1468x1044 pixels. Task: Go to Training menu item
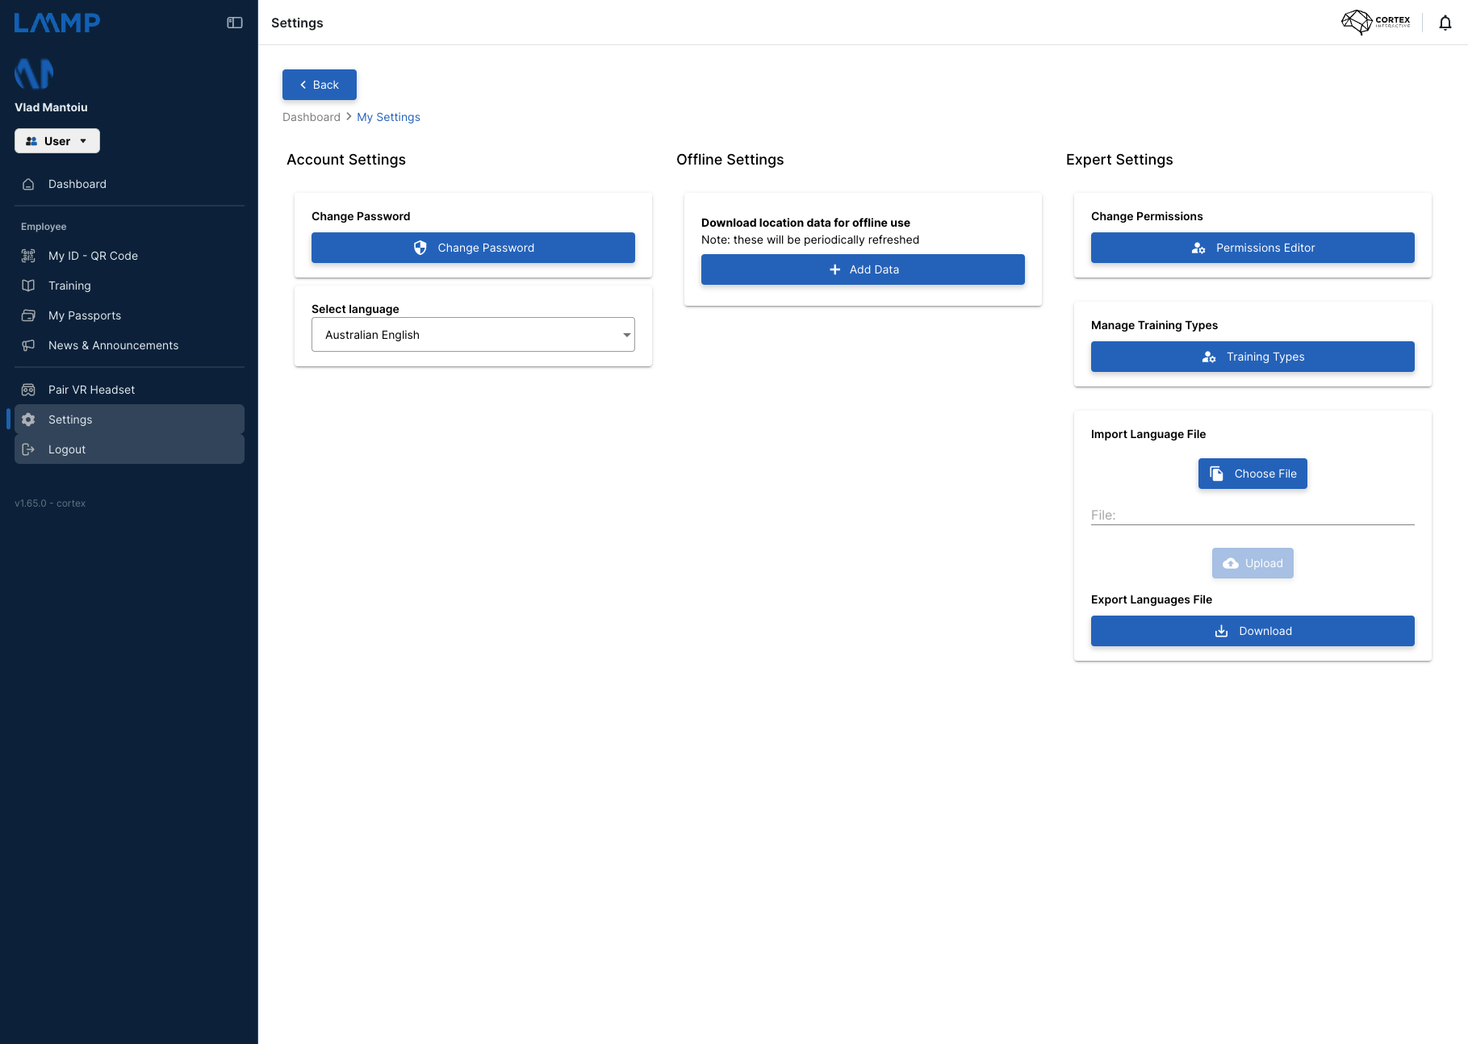click(x=129, y=286)
